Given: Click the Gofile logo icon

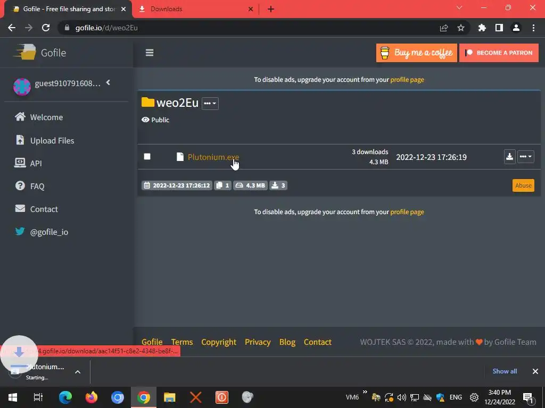Looking at the screenshot, I should point(25,53).
